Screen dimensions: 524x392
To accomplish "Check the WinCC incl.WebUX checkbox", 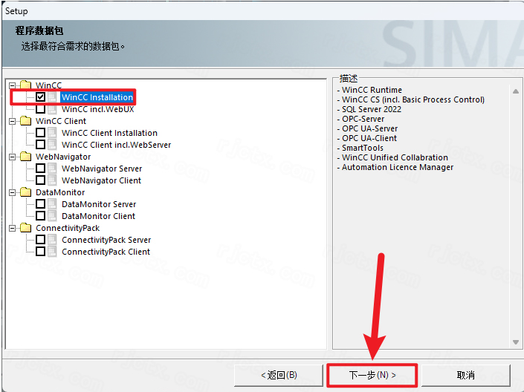I will point(40,109).
